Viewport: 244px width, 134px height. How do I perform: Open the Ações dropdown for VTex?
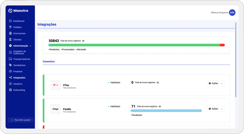pos(216,83)
